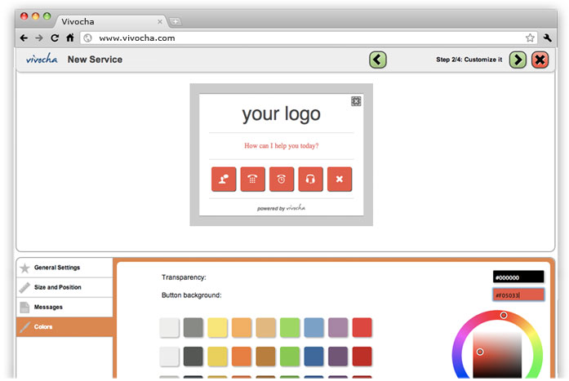This screenshot has height=381, width=569.
Task: Click the headset button in widget preview
Action: (x=311, y=179)
